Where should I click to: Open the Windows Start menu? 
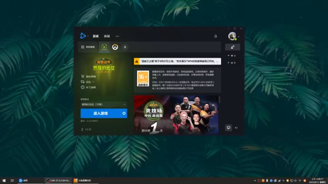tap(4, 180)
